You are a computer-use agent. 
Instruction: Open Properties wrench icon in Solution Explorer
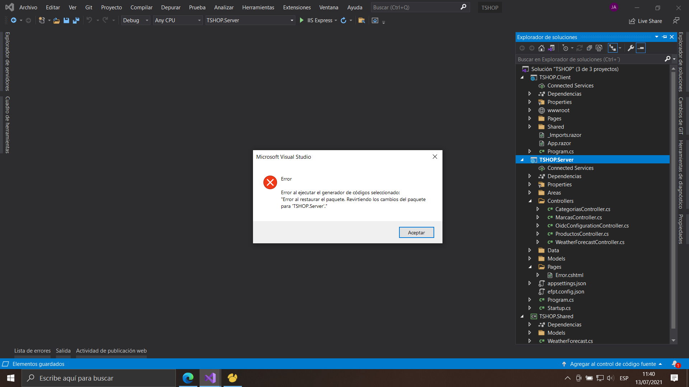tap(631, 48)
